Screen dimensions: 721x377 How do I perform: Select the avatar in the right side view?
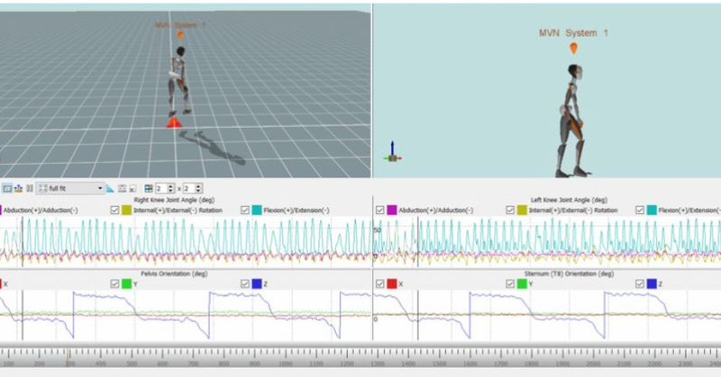(x=571, y=121)
